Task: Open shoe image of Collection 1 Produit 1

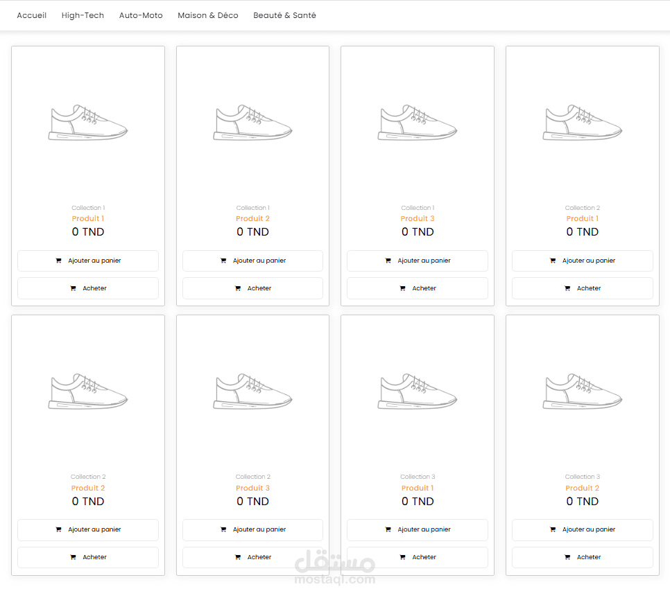Action: (88, 123)
